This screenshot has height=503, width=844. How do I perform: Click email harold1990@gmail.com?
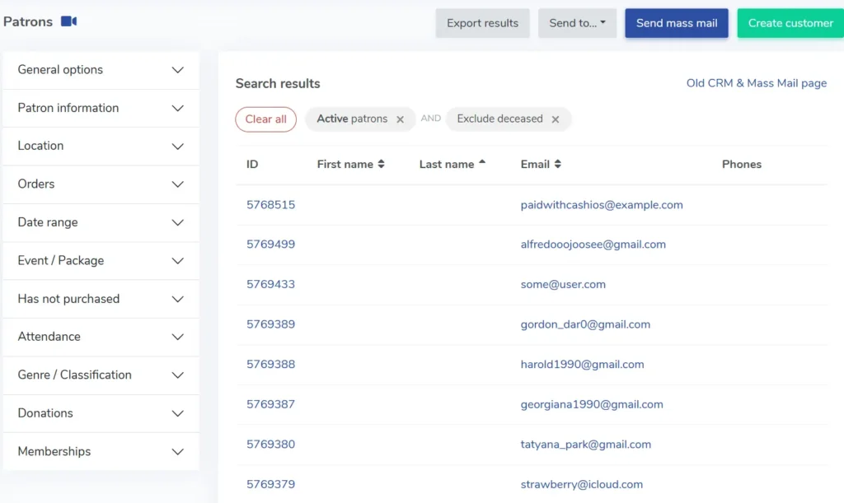(583, 365)
